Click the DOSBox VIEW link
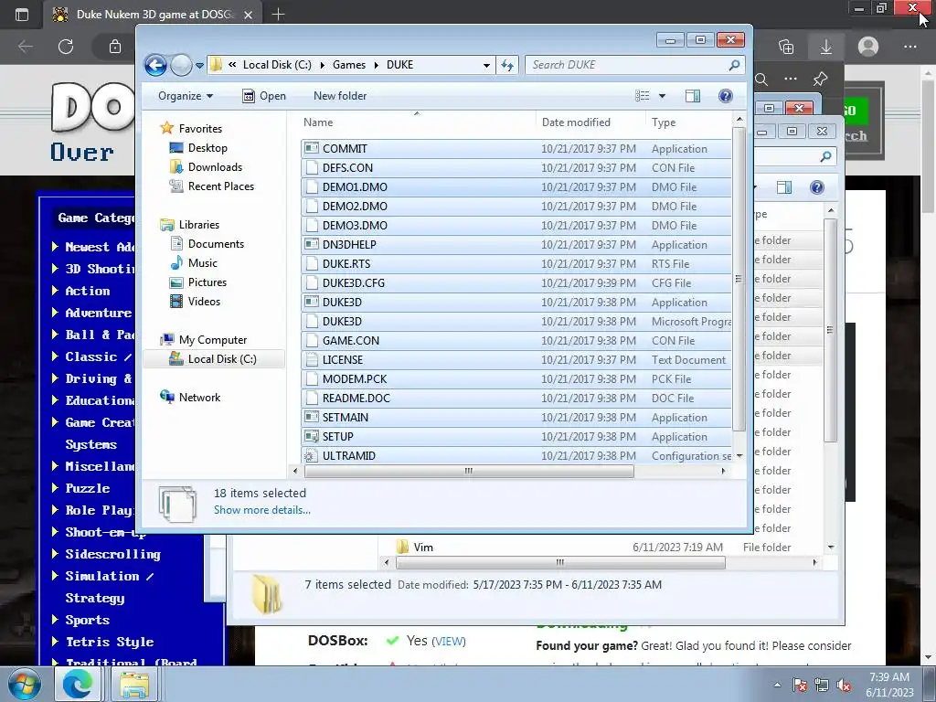 pyautogui.click(x=448, y=641)
